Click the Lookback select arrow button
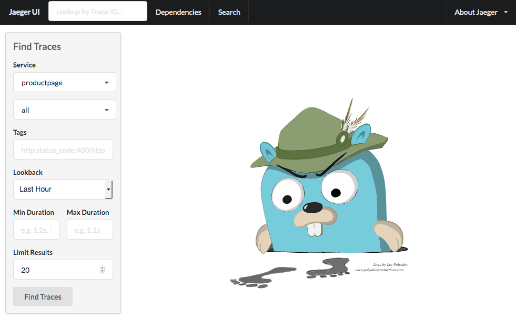This screenshot has height=317, width=516. [108, 190]
